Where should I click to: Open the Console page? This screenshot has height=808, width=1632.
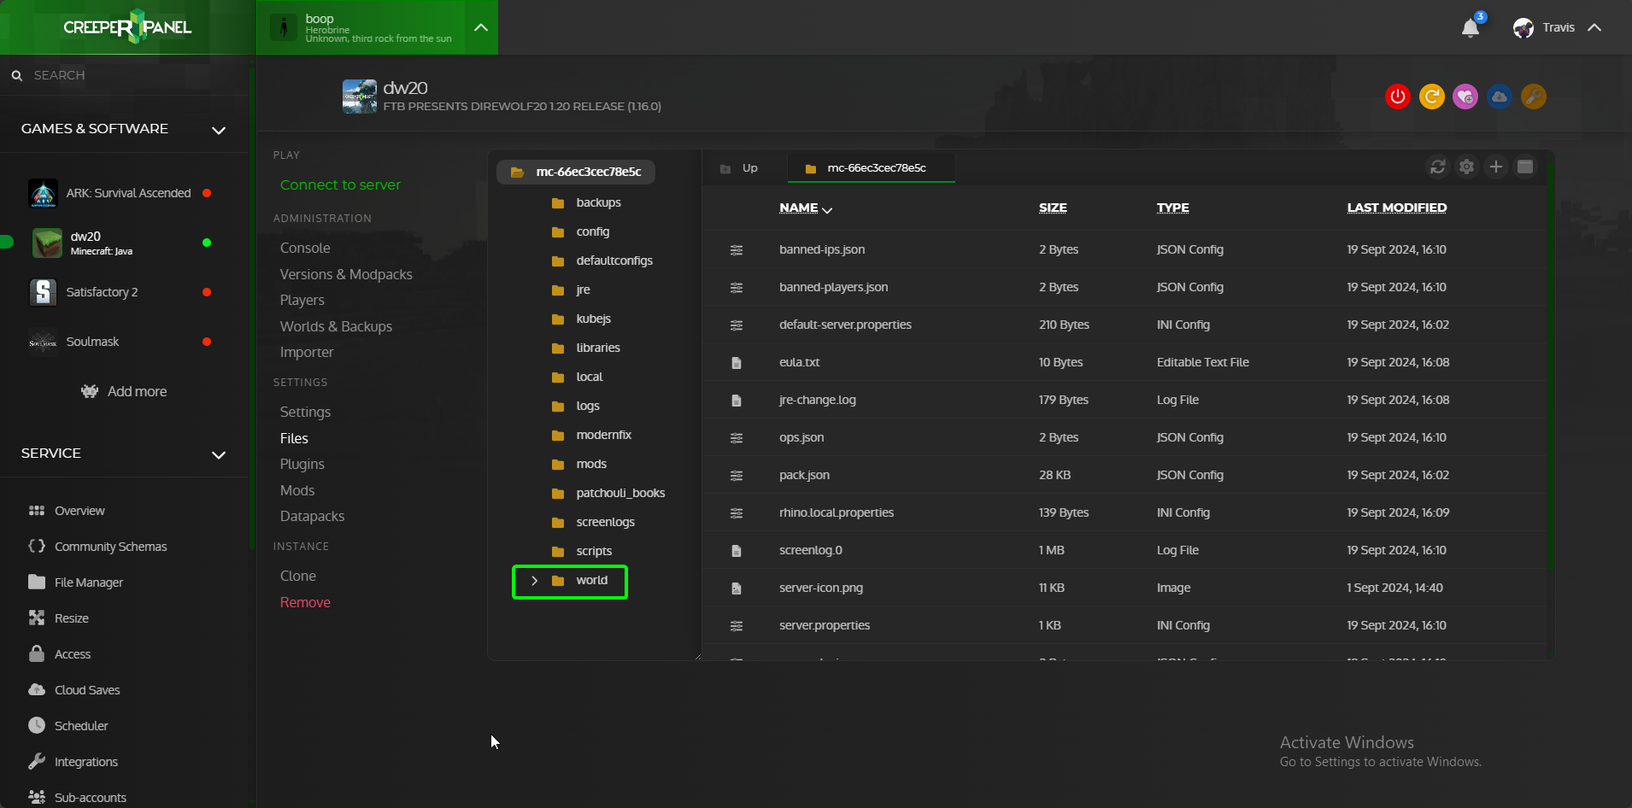tap(305, 248)
